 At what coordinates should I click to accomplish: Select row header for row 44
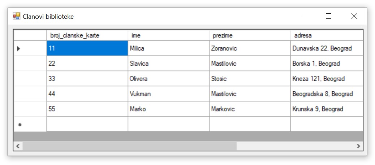[x=30, y=94]
